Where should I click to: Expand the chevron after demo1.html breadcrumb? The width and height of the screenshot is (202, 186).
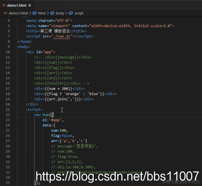click(x=30, y=13)
